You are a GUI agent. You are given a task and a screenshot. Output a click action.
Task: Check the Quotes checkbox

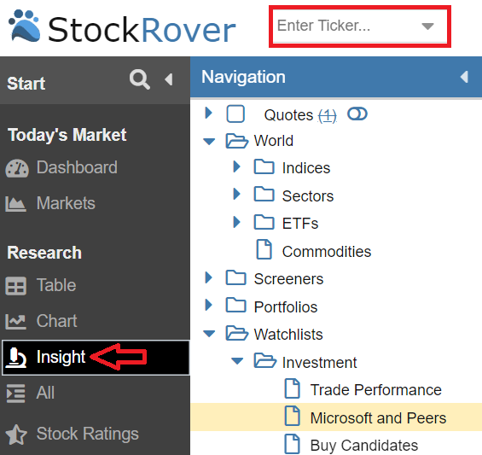click(235, 114)
